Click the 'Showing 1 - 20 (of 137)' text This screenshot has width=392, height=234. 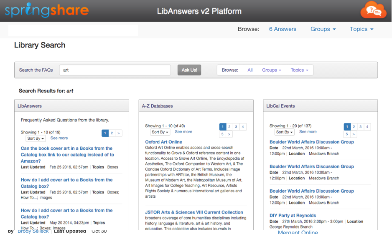[290, 126]
